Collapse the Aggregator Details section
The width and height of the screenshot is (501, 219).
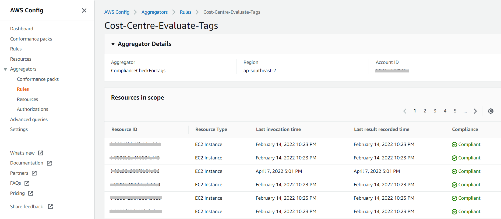113,44
